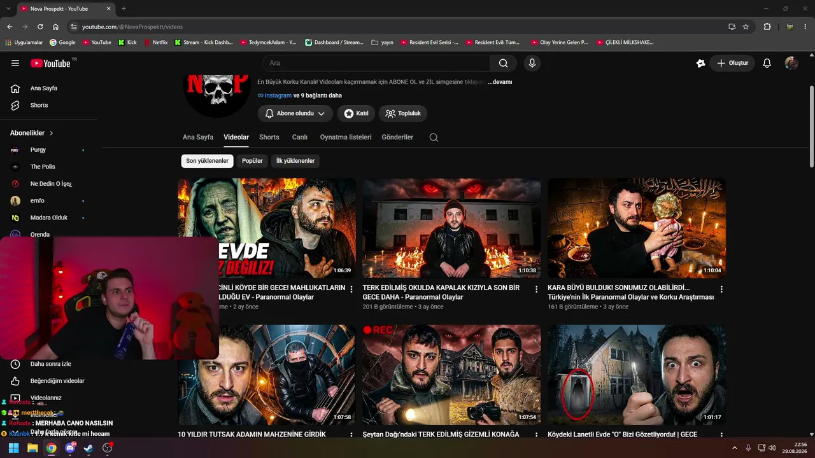The height and width of the screenshot is (458, 815).
Task: Close the Nova Prospekt tab
Action: pyautogui.click(x=108, y=8)
